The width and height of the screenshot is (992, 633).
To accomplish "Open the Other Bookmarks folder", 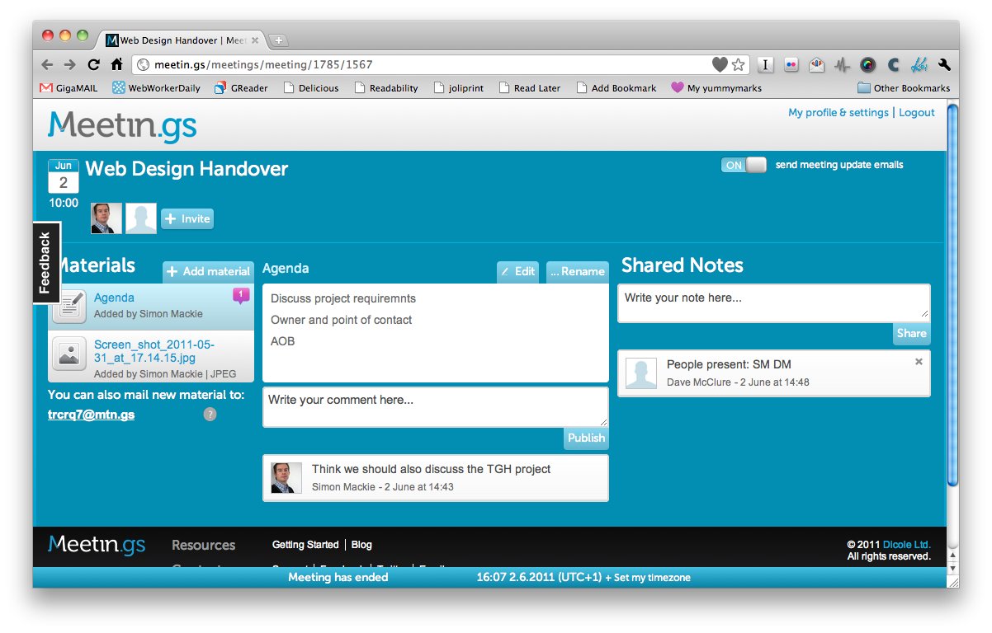I will tap(904, 88).
